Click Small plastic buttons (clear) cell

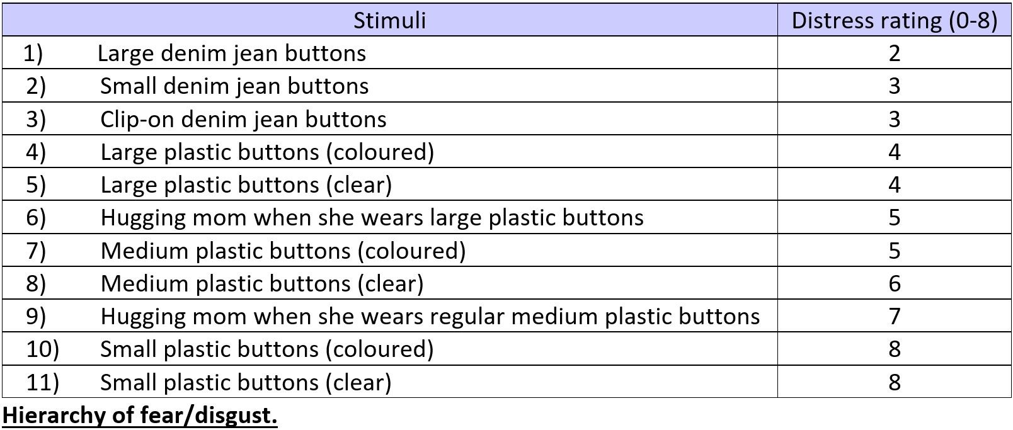(246, 382)
